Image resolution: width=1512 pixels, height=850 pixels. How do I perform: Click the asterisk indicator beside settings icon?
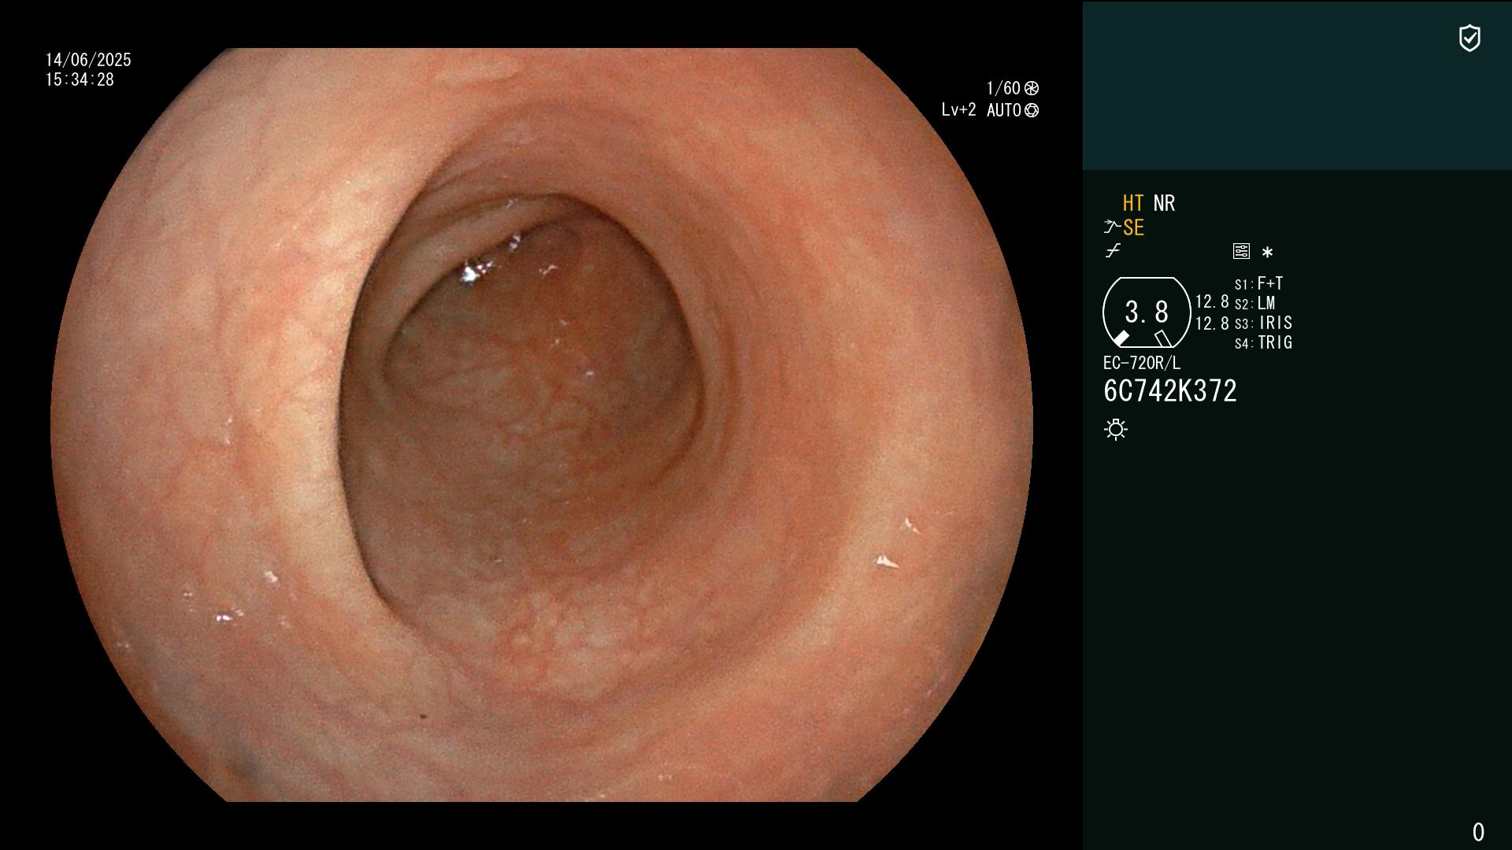tap(1267, 253)
